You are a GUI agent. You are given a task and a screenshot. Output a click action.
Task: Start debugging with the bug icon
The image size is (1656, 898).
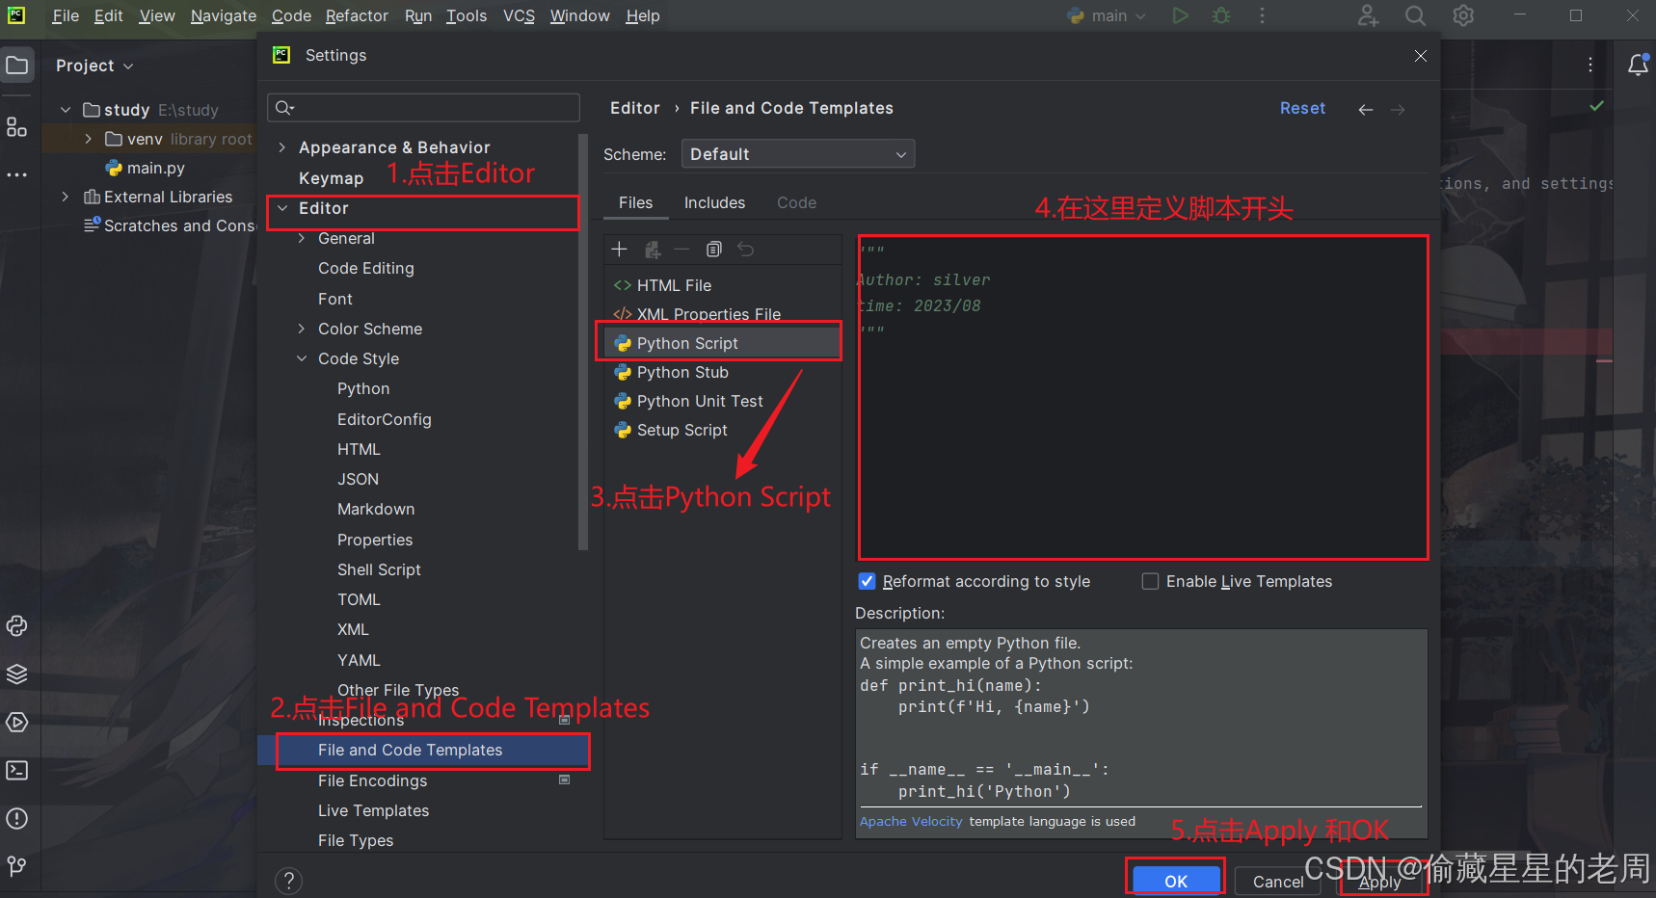[x=1221, y=15]
